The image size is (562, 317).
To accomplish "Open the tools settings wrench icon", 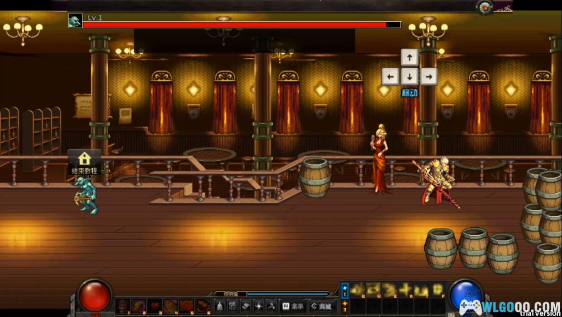I will (x=271, y=306).
